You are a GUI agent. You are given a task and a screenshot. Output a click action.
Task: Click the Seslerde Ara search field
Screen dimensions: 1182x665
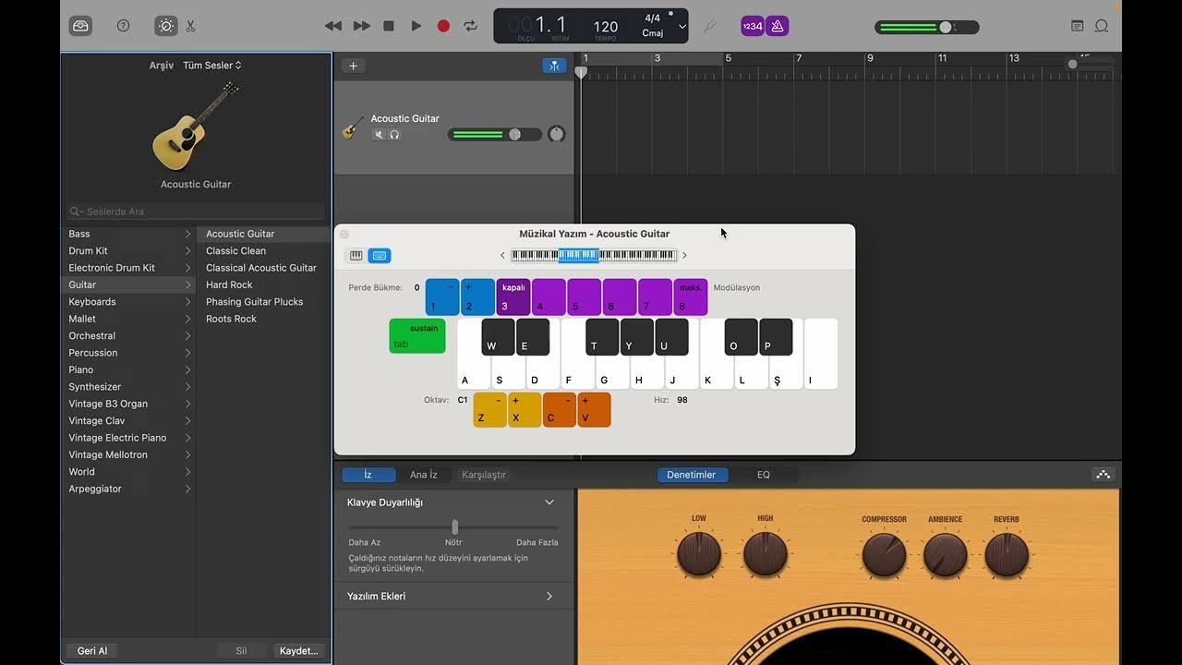196,212
